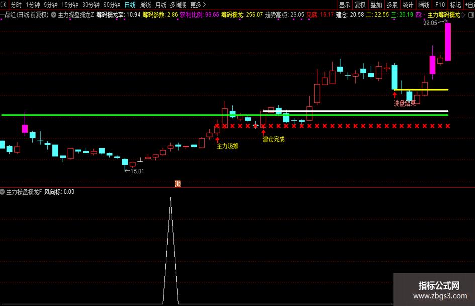The height and width of the screenshot is (306, 475).
Task: Open the 多周期 multi-period view
Action: 178,5
